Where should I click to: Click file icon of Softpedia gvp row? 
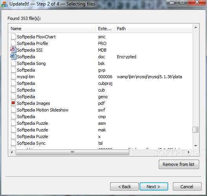tap(13, 70)
